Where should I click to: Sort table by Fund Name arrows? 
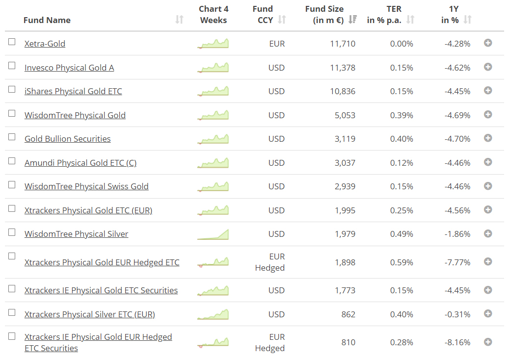coord(179,20)
